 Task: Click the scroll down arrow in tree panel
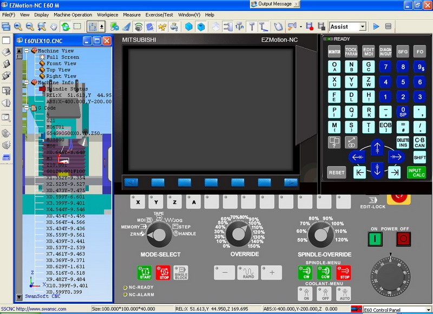pyautogui.click(x=19, y=297)
